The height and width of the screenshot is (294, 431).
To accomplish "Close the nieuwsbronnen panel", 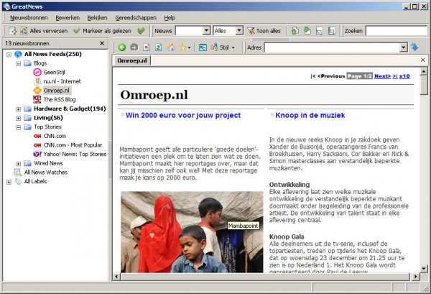I will (102, 43).
